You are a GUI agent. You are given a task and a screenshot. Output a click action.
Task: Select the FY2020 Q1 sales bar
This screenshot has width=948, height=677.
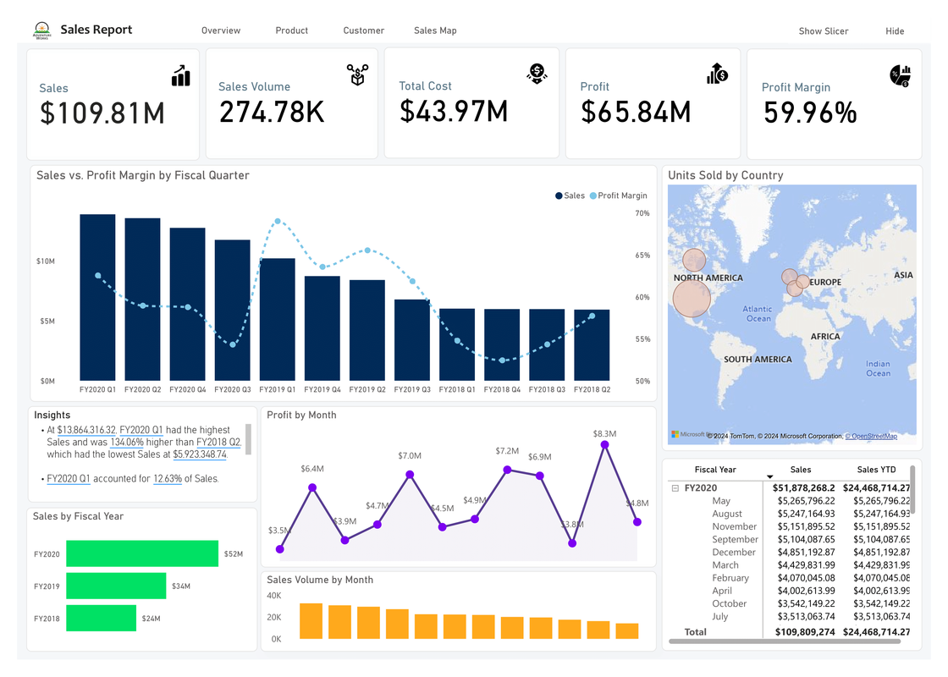[x=97, y=297]
